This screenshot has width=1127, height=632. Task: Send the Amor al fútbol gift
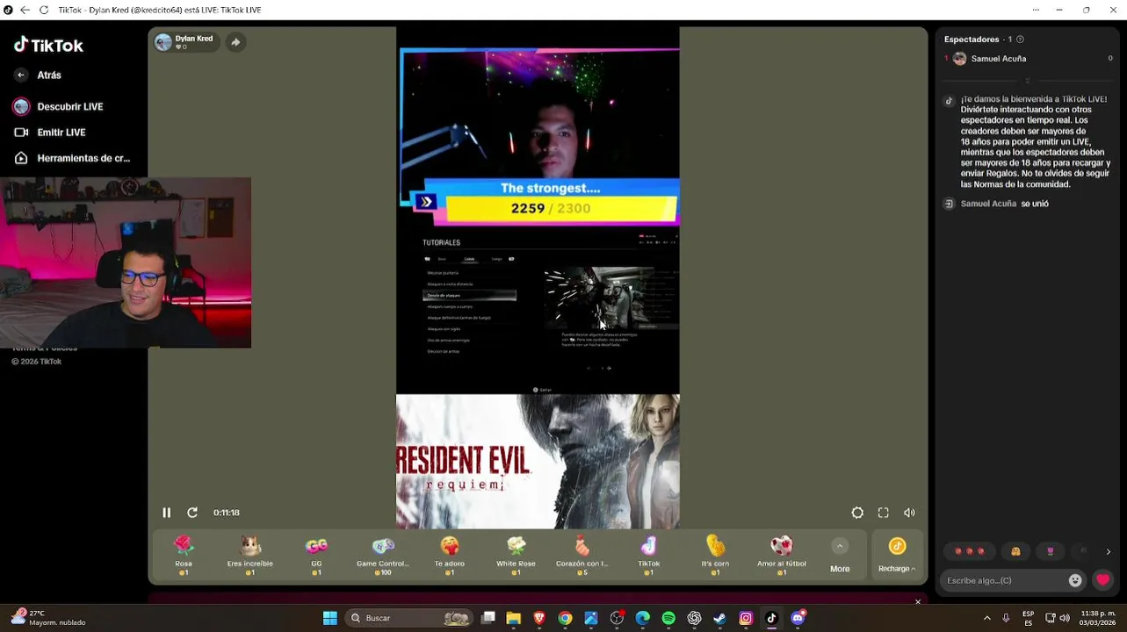782,556
